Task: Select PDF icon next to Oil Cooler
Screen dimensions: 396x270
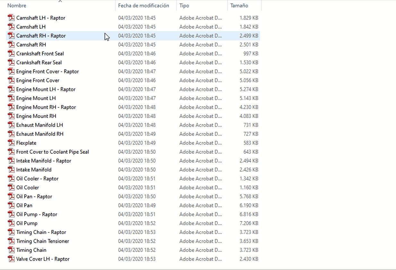Action: (x=11, y=187)
